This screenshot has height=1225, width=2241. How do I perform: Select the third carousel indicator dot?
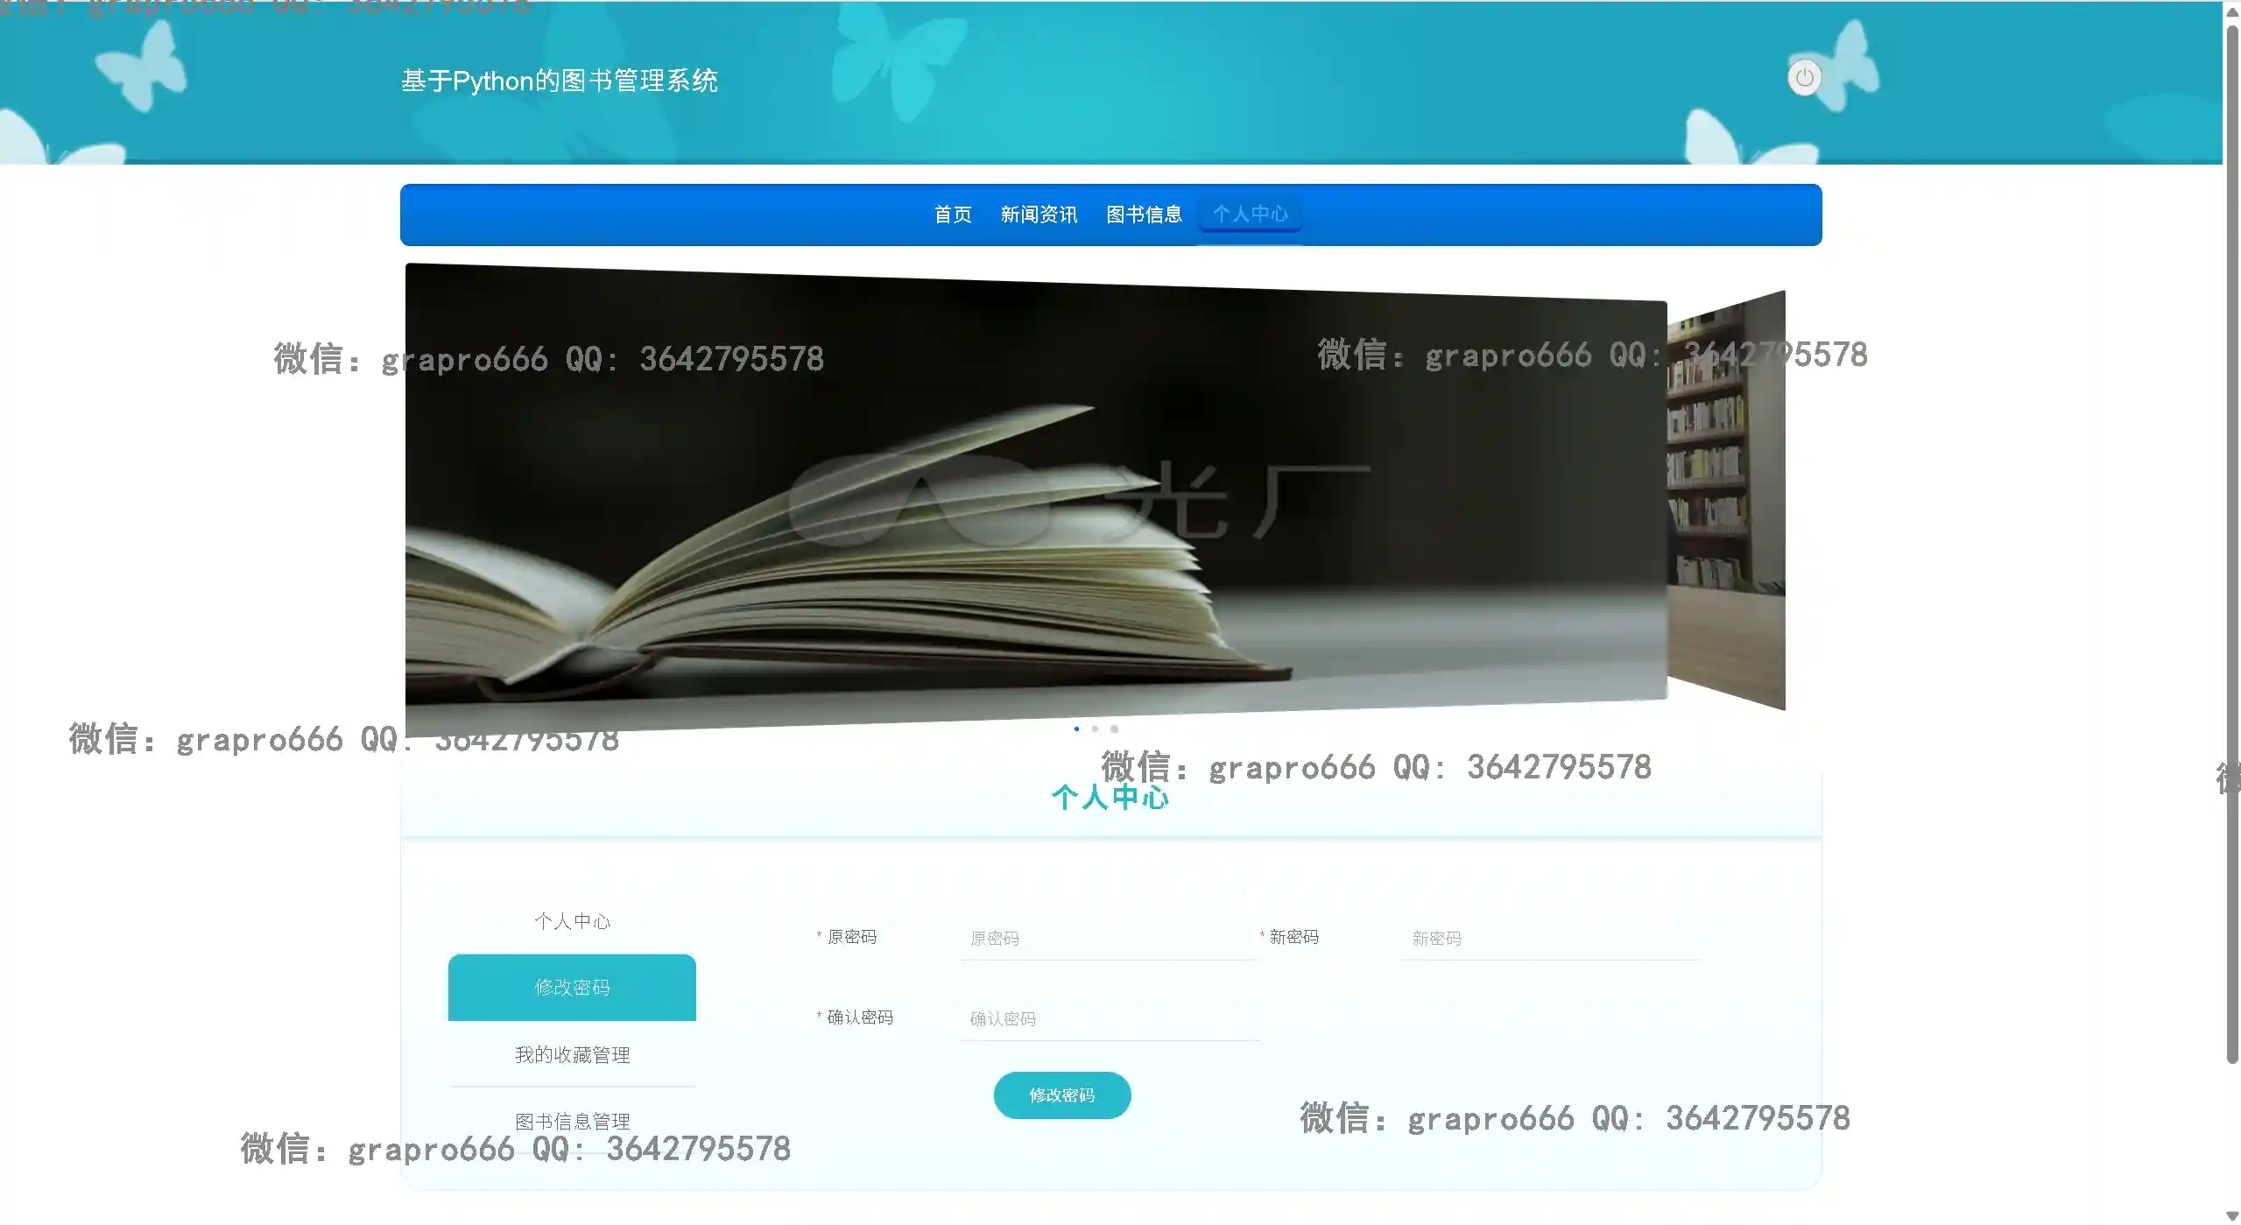[1114, 729]
